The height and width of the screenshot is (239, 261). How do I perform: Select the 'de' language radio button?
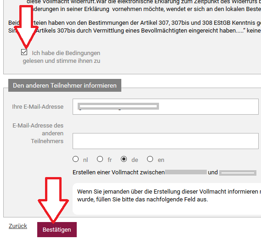(x=124, y=159)
